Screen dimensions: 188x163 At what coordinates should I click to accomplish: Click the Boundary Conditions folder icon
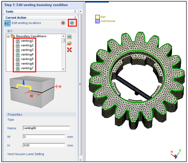[13, 36]
